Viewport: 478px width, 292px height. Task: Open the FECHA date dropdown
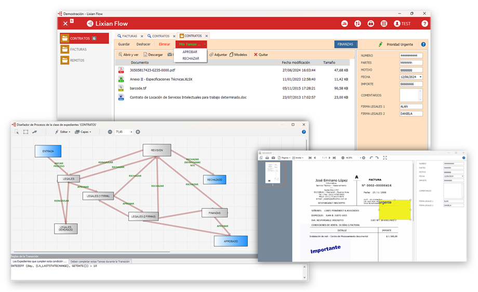point(421,77)
